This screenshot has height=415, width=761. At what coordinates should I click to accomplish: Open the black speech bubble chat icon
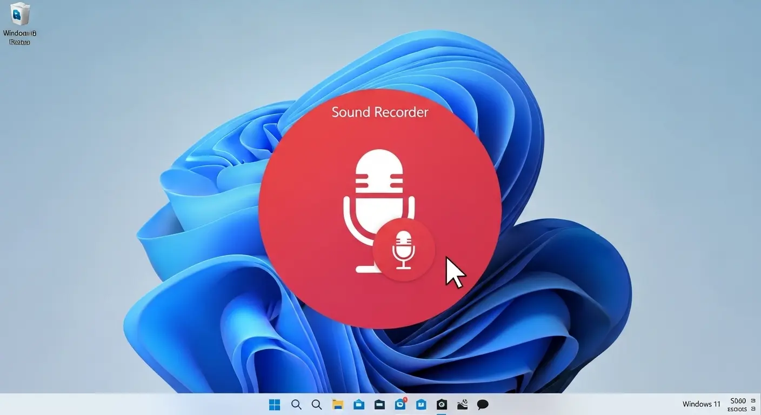[x=483, y=405]
